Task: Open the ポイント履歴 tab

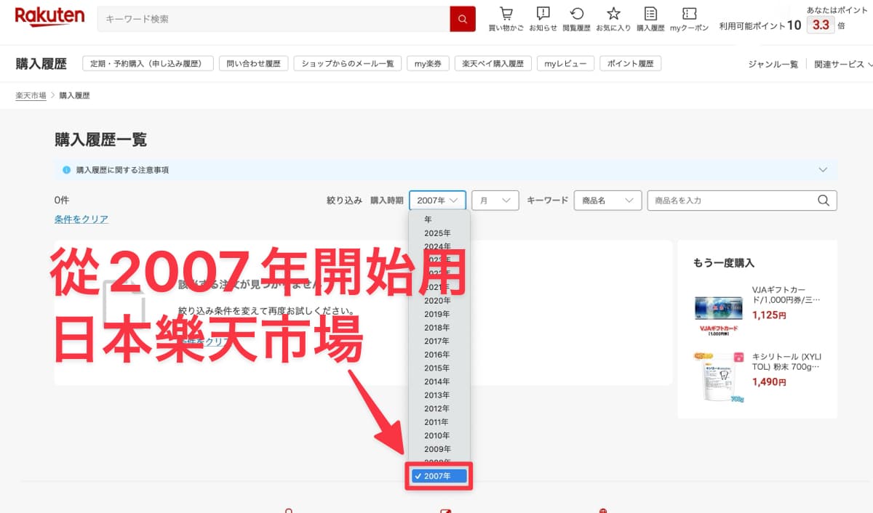Action: click(x=630, y=64)
